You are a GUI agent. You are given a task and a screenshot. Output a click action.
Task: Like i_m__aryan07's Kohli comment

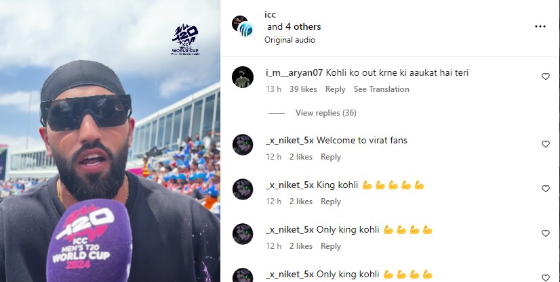[x=545, y=76]
